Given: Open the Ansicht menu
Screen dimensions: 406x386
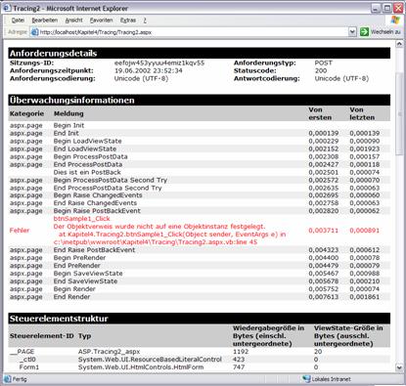Looking at the screenshot, I should (x=73, y=21).
